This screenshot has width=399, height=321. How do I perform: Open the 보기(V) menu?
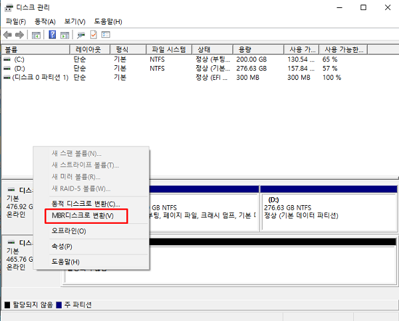click(x=74, y=21)
